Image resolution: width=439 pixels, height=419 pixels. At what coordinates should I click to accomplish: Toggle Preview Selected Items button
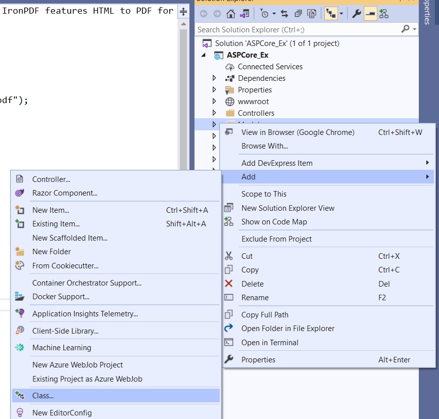370,14
